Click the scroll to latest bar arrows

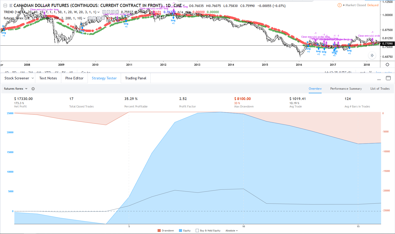(x=372, y=55)
